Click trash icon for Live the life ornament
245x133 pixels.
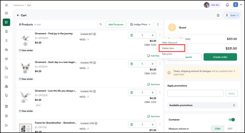pos(132,92)
